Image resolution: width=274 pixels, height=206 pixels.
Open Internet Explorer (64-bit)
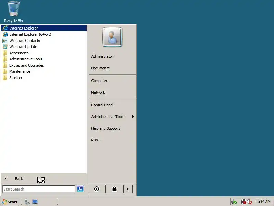point(44,34)
